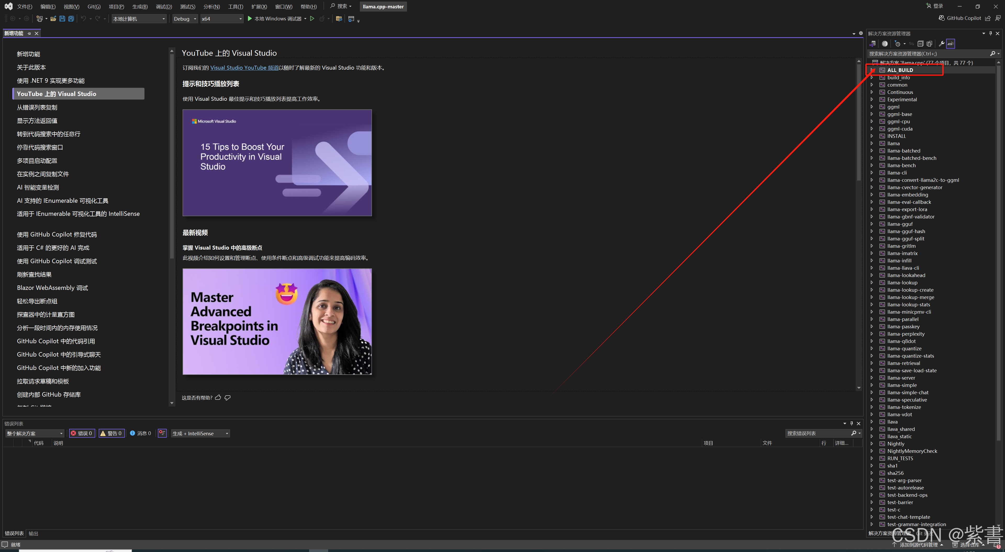
Task: Click Save All icon in toolbar
Action: (x=71, y=19)
